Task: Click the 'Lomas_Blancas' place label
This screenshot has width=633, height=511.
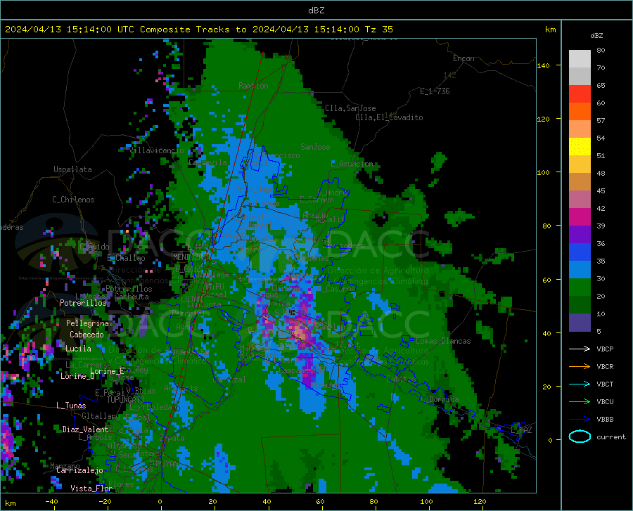Action: 443,341
